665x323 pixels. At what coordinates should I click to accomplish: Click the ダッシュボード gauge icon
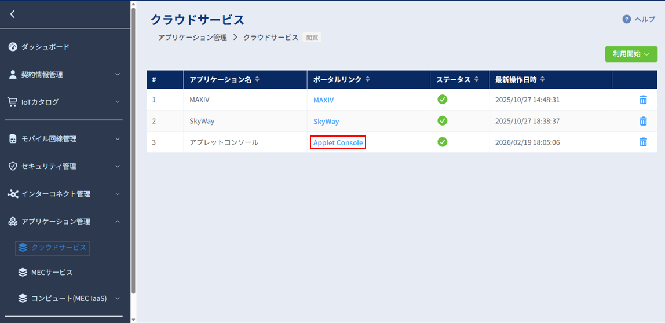pos(13,47)
